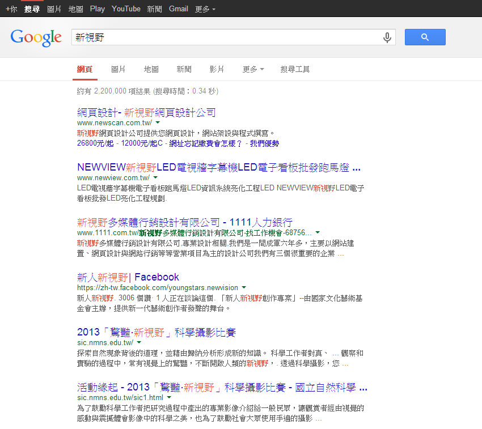482x429 pixels.
Task: Select the 網頁 results tab
Action: tap(85, 70)
